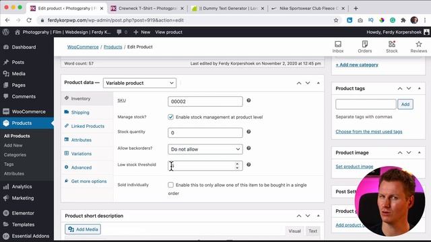431x242 pixels.
Task: Toggle Enable stock management at product level
Action: point(170,117)
